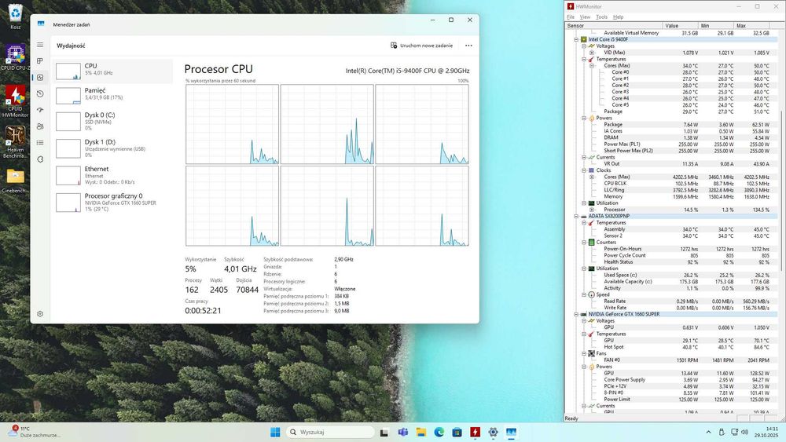Screen dimensions: 786x442
Task: Collapse the NVIDIA GeForce GTX 1660 SUPER node
Action: pos(576,314)
